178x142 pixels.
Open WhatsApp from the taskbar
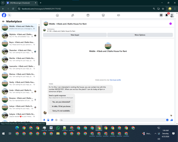[x=58, y=128]
